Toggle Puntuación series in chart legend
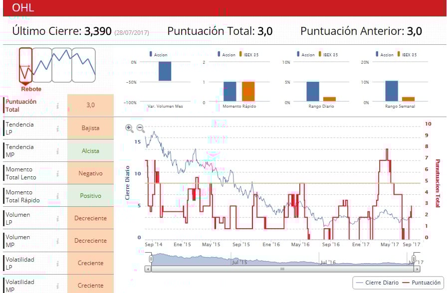448x293 pixels. click(x=422, y=283)
